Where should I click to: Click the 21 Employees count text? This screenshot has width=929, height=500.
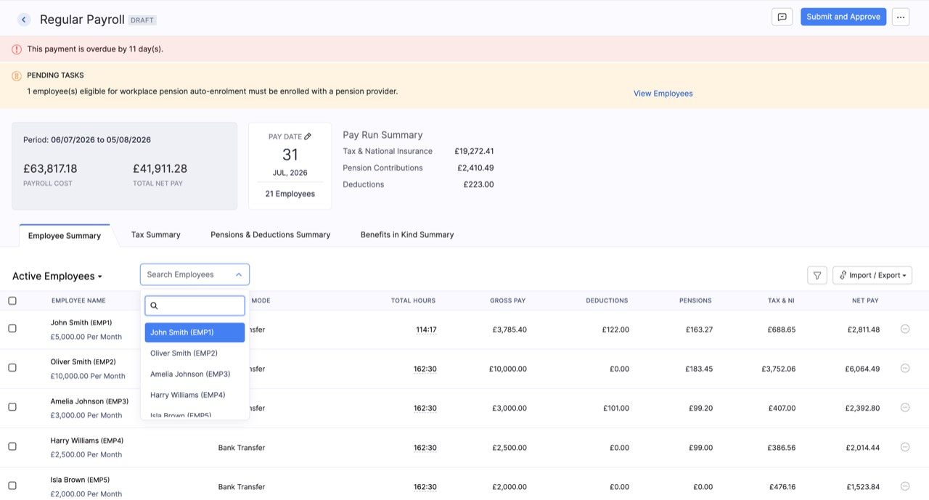[x=290, y=194]
